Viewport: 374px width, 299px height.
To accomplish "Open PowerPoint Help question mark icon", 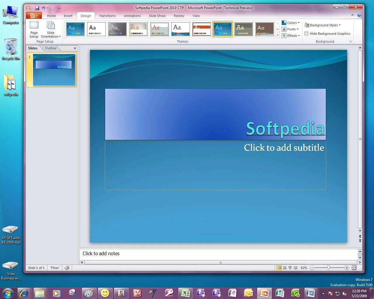I will coord(359,15).
